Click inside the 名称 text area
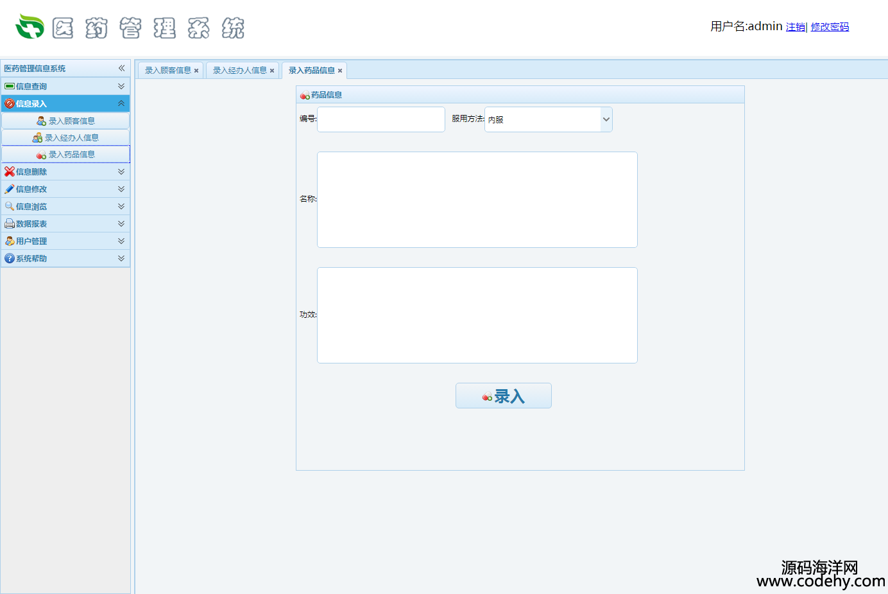This screenshot has width=888, height=594. tap(477, 200)
